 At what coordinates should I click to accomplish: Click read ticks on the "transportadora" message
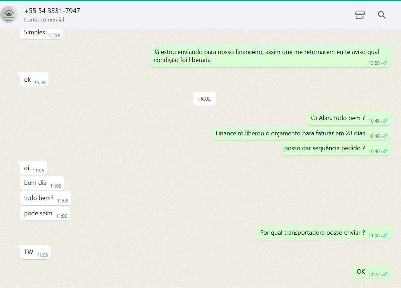coord(384,235)
